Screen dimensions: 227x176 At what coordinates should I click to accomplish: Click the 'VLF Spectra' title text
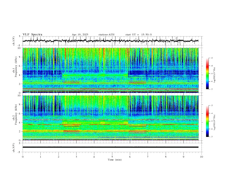tap(32, 35)
